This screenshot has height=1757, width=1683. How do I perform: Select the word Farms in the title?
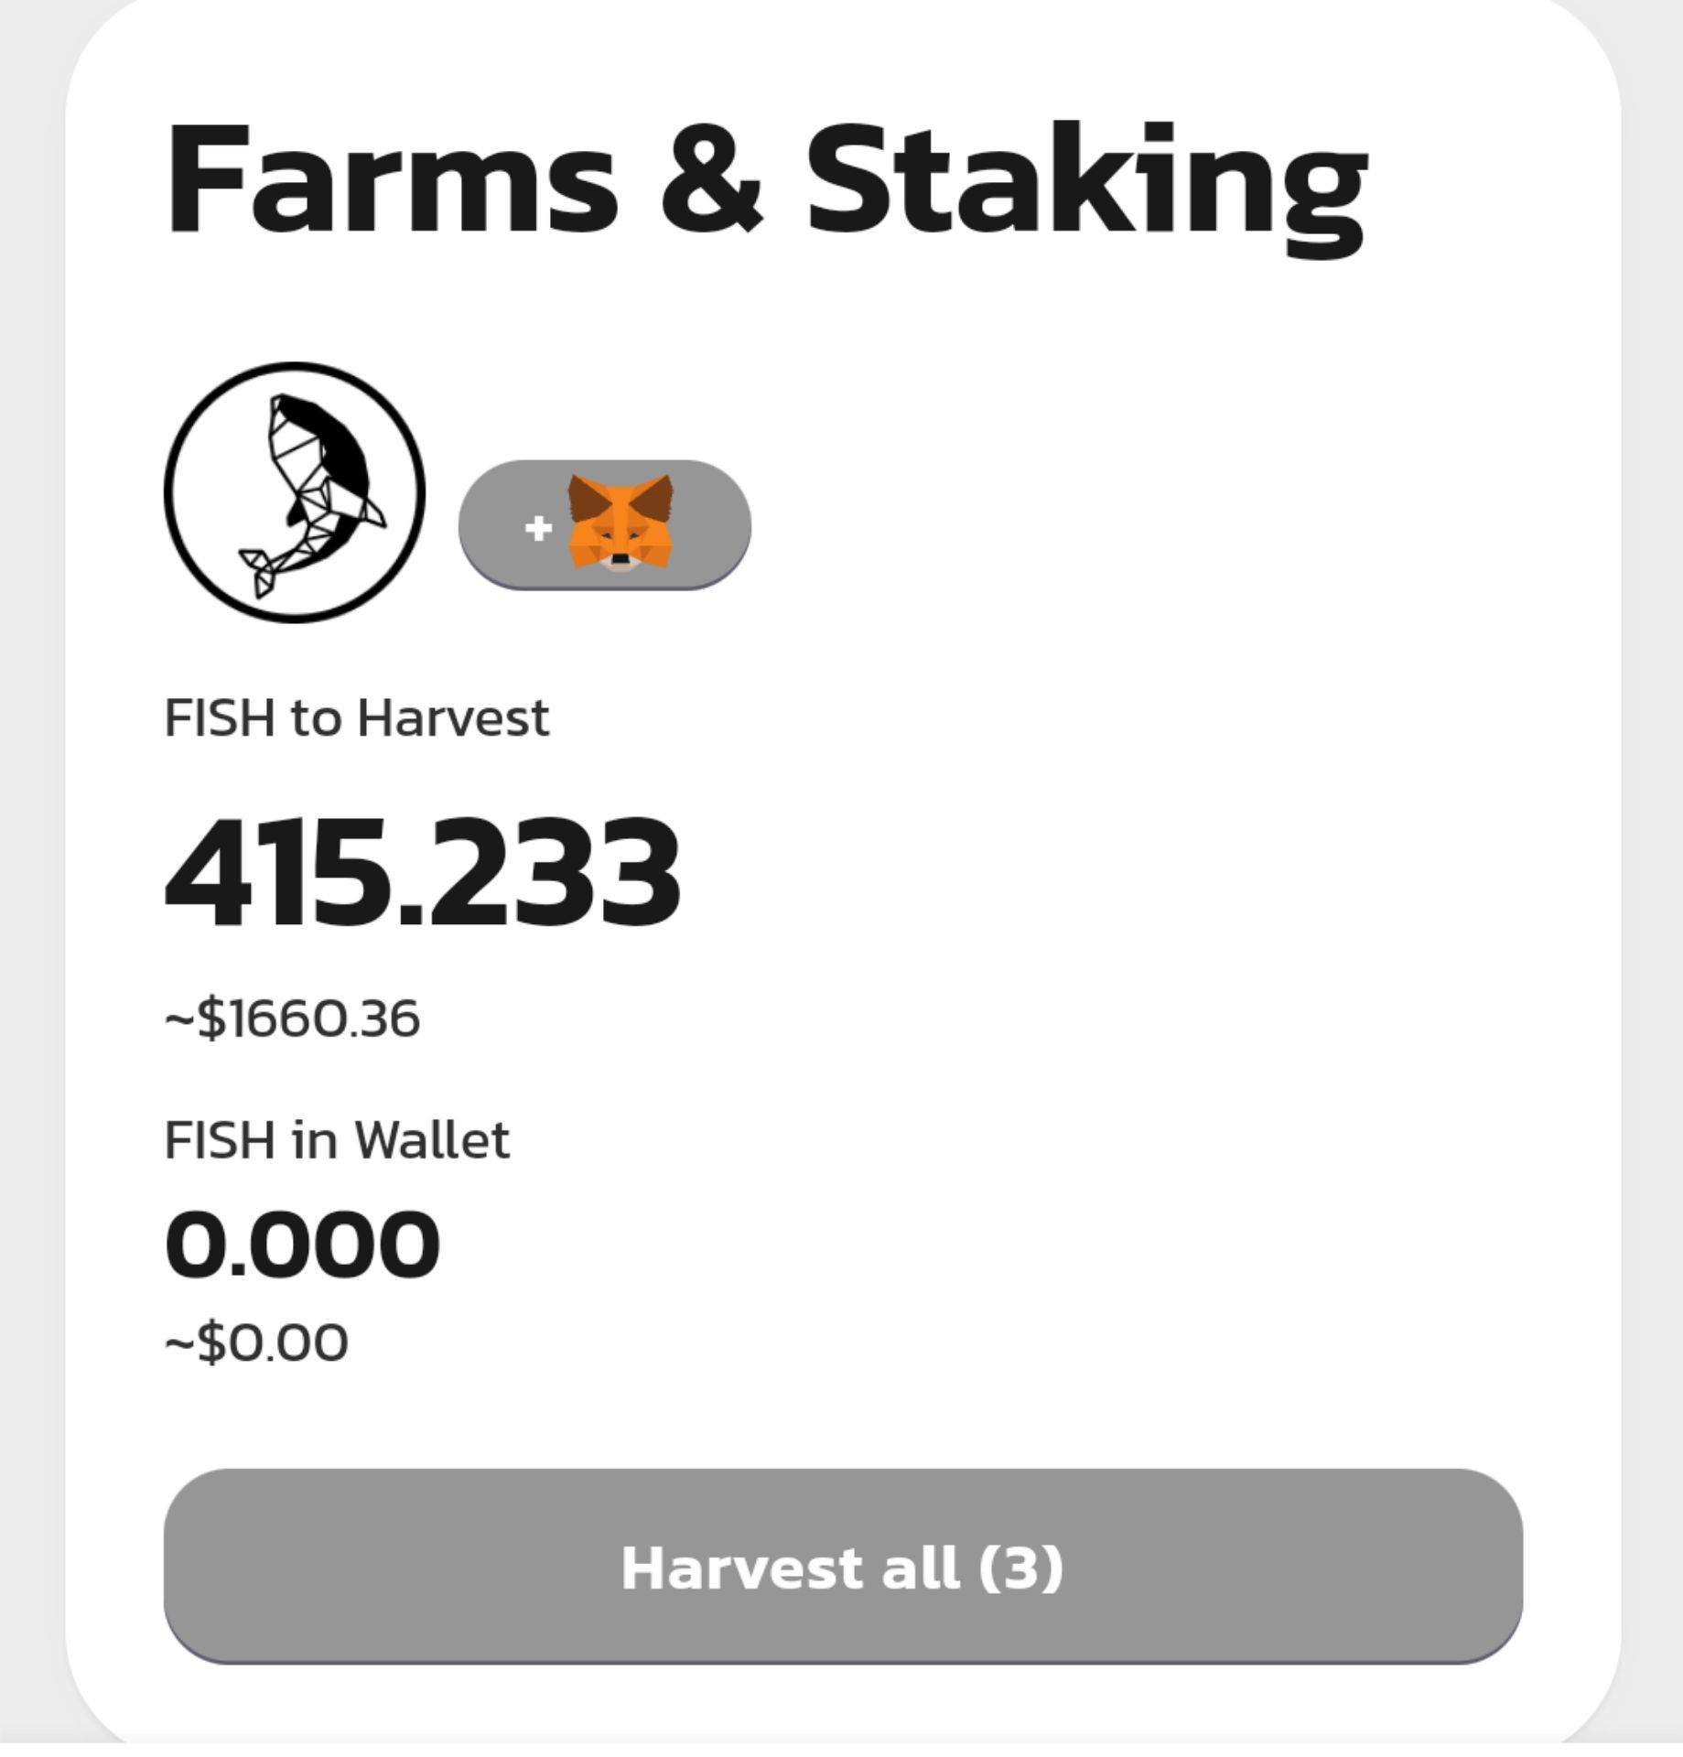pyautogui.click(x=392, y=178)
